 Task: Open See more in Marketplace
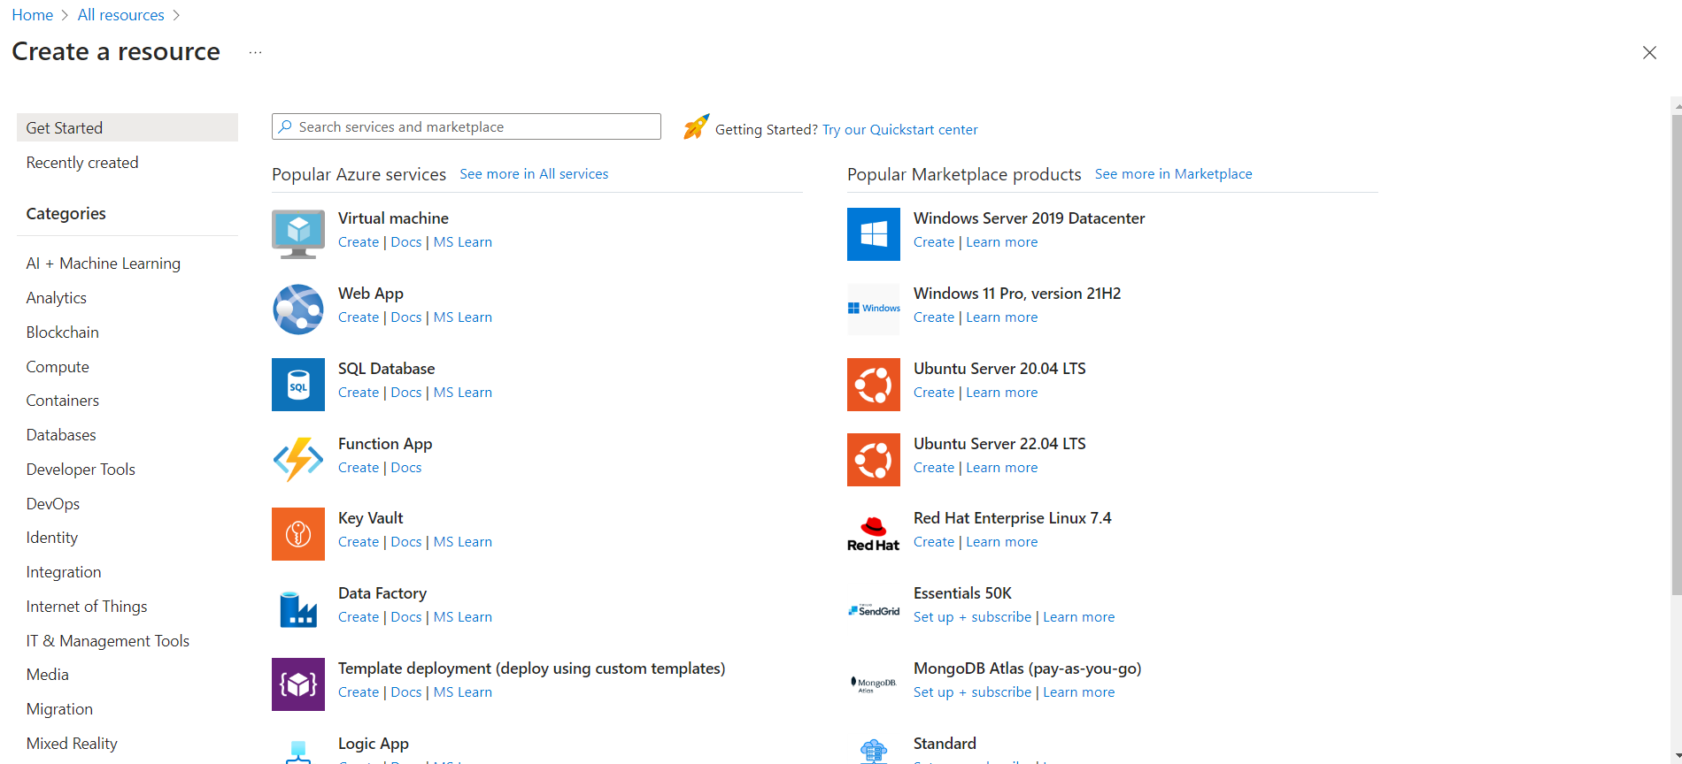pyautogui.click(x=1174, y=174)
